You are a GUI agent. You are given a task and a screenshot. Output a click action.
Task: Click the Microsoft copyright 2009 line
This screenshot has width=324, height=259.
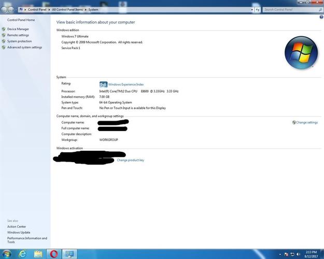click(x=102, y=42)
